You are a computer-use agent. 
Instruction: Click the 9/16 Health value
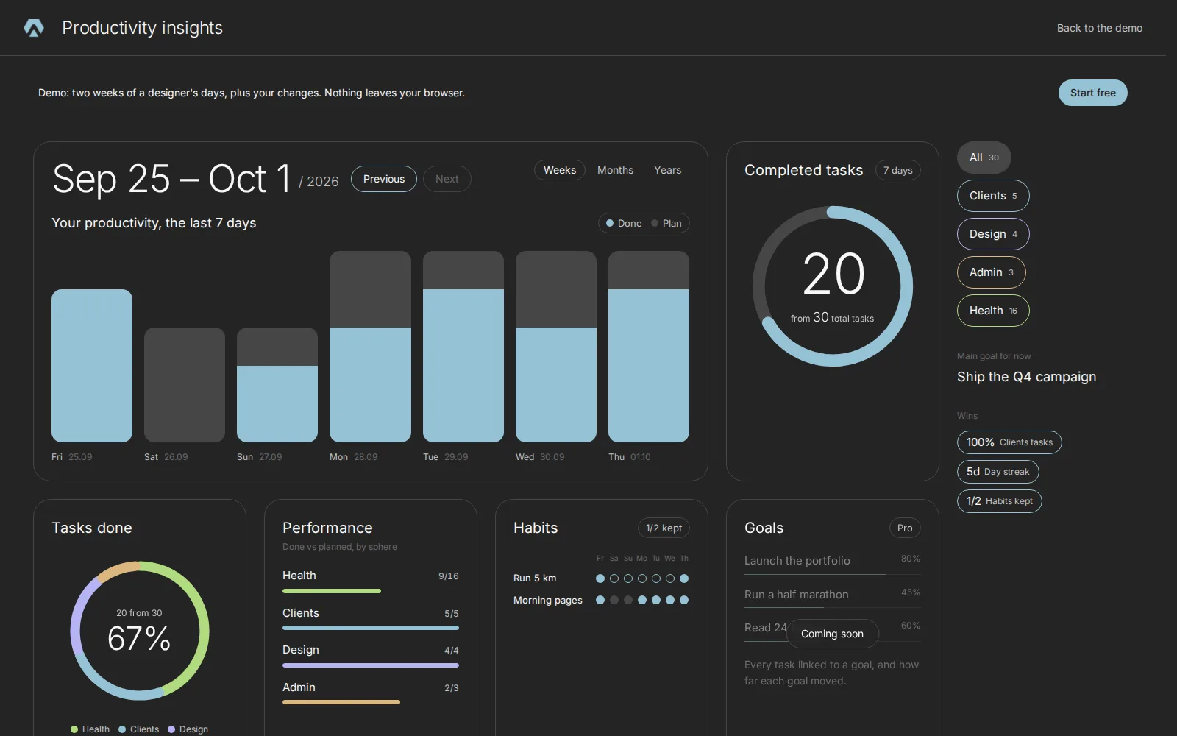click(x=448, y=576)
